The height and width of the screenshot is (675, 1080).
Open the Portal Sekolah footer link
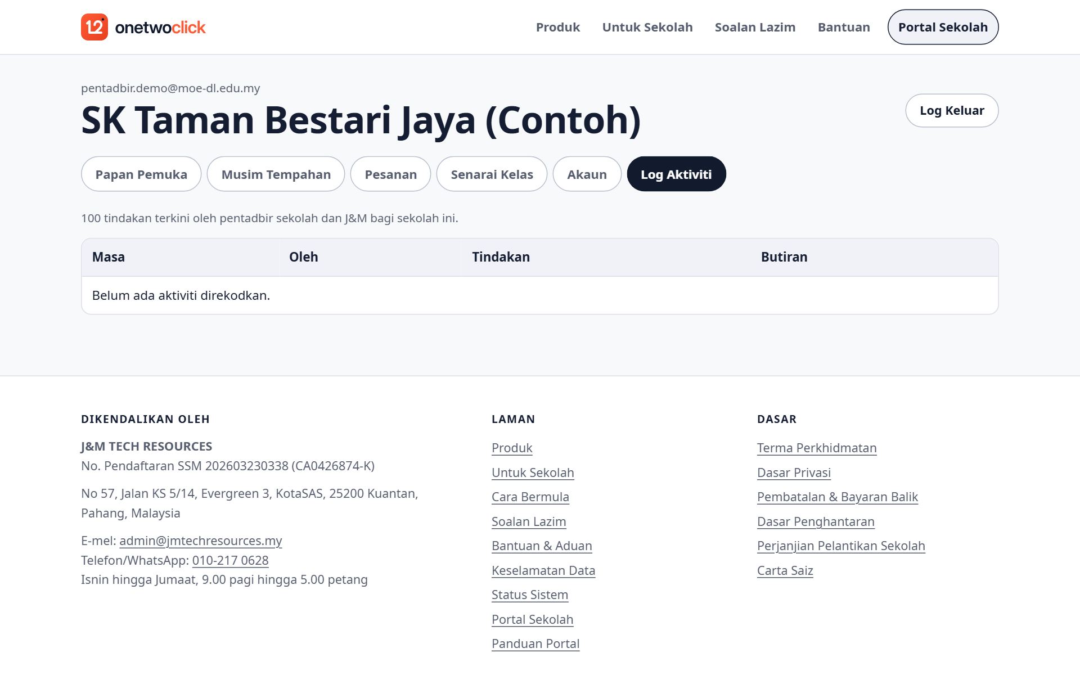click(533, 619)
